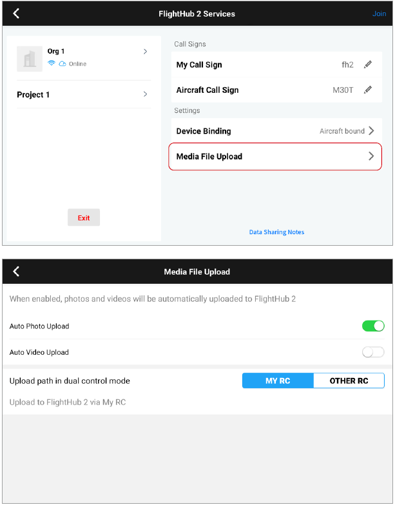The width and height of the screenshot is (395, 507).
Task: Disable the Auto Photo Upload switch
Action: click(x=373, y=326)
